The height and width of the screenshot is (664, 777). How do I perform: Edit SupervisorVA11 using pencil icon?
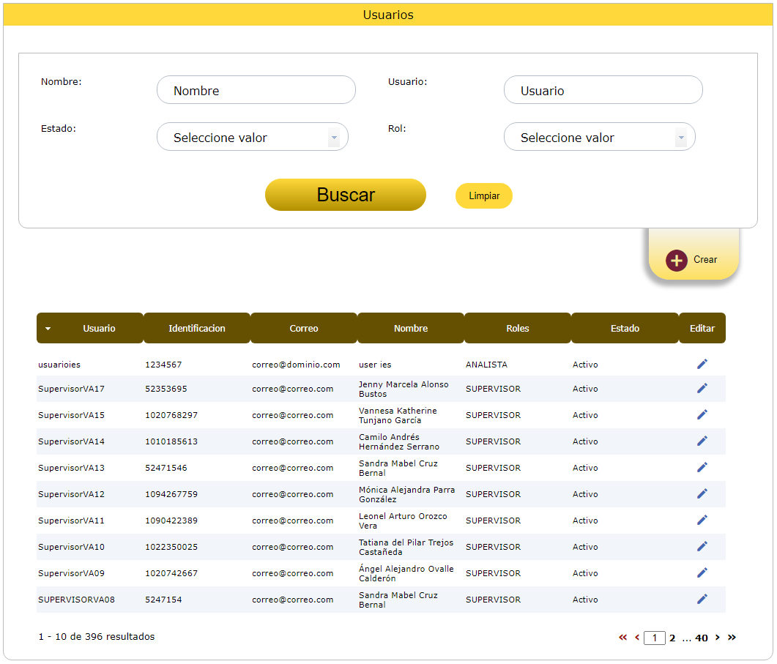tap(702, 520)
